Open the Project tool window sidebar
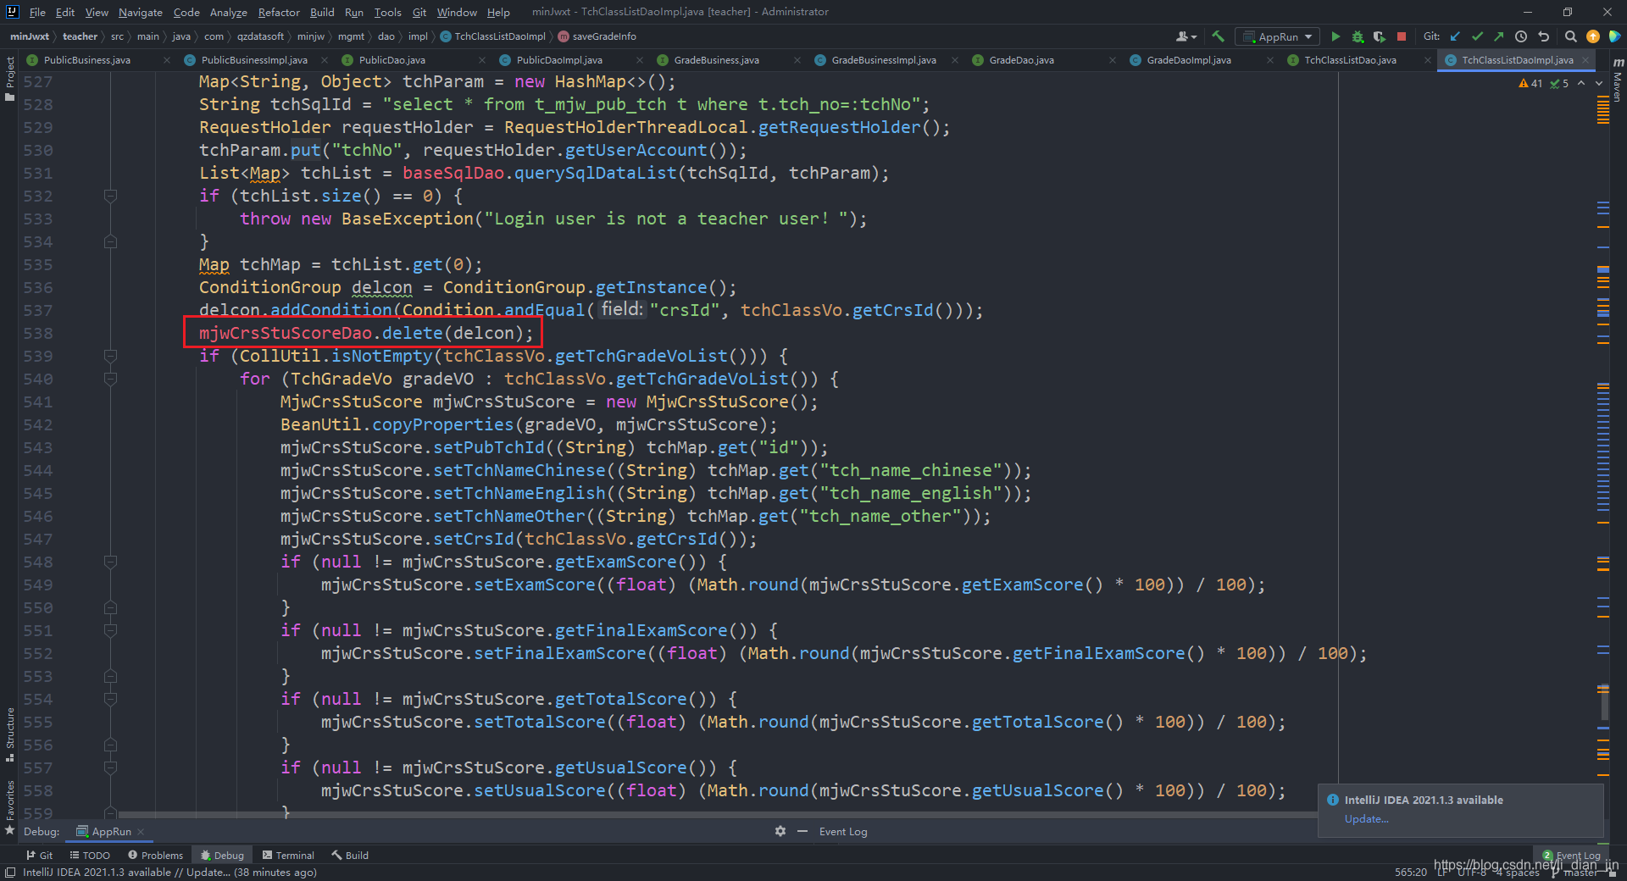Image resolution: width=1627 pixels, height=881 pixels. 9,78
